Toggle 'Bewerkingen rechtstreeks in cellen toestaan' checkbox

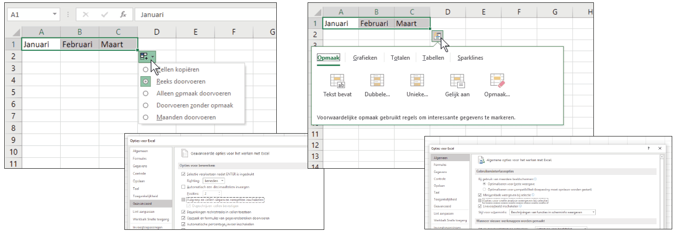click(x=183, y=212)
